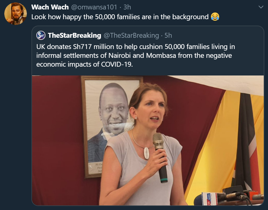Open the TheStarBreaking display name
The height and width of the screenshot is (210, 268).
[x=74, y=35]
